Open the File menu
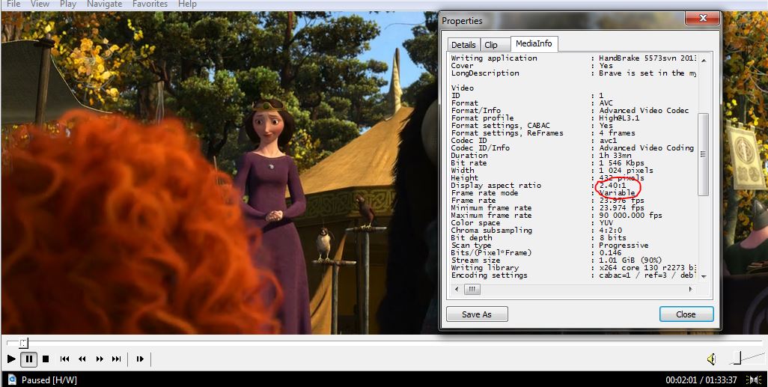 pyautogui.click(x=13, y=4)
